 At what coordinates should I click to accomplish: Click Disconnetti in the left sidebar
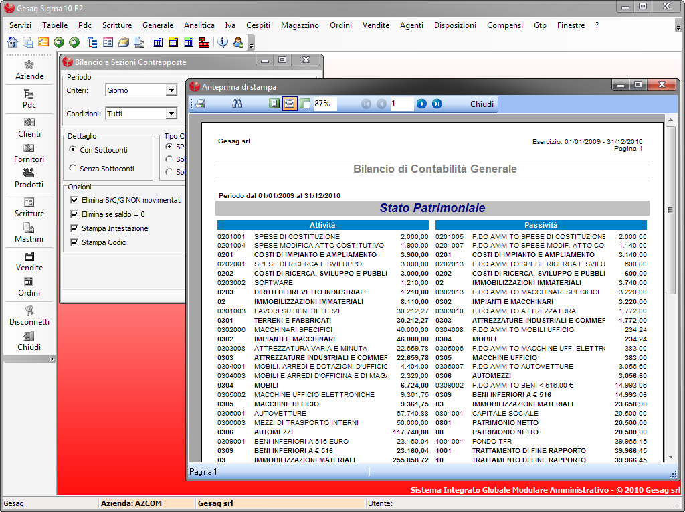click(29, 316)
